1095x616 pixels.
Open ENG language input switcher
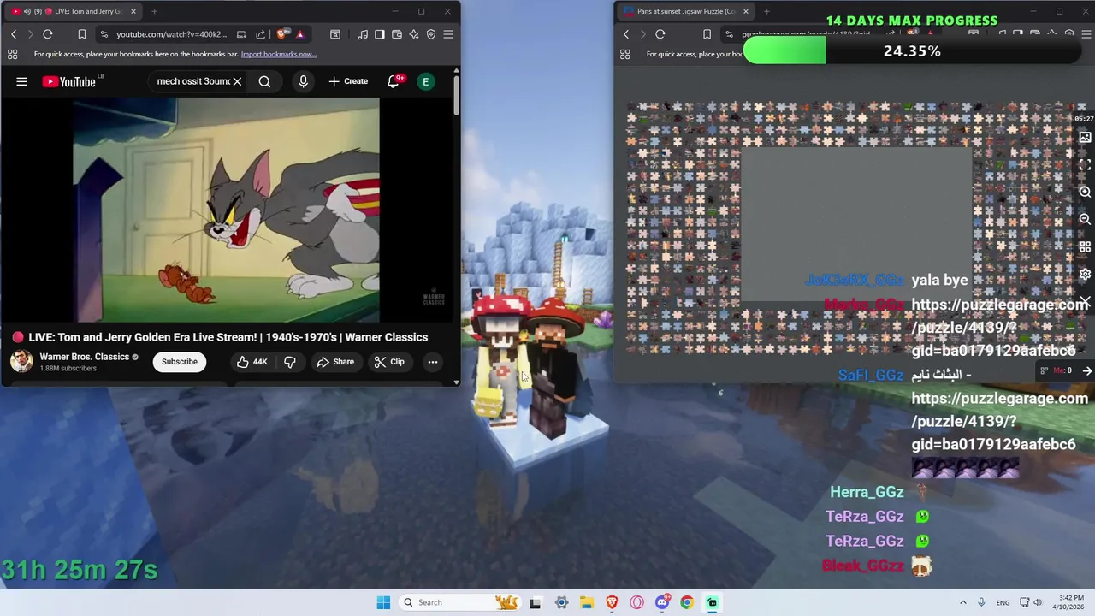coord(1003,602)
